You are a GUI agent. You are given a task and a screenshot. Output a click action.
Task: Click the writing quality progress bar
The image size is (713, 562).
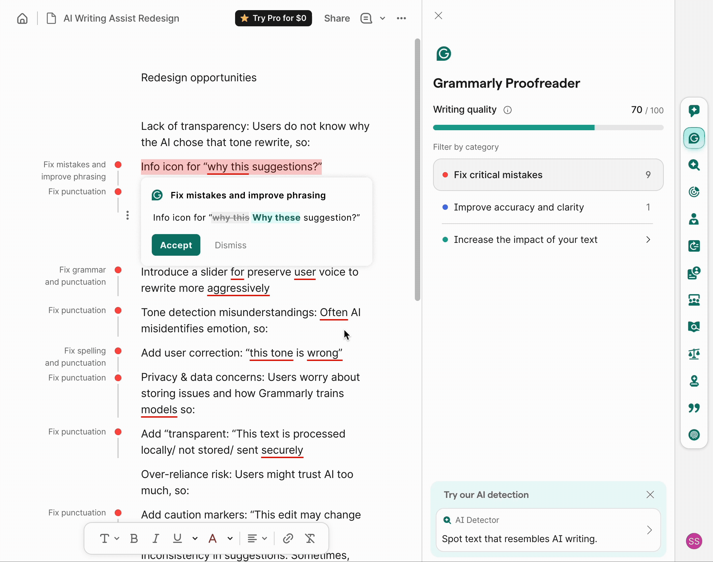[548, 128]
